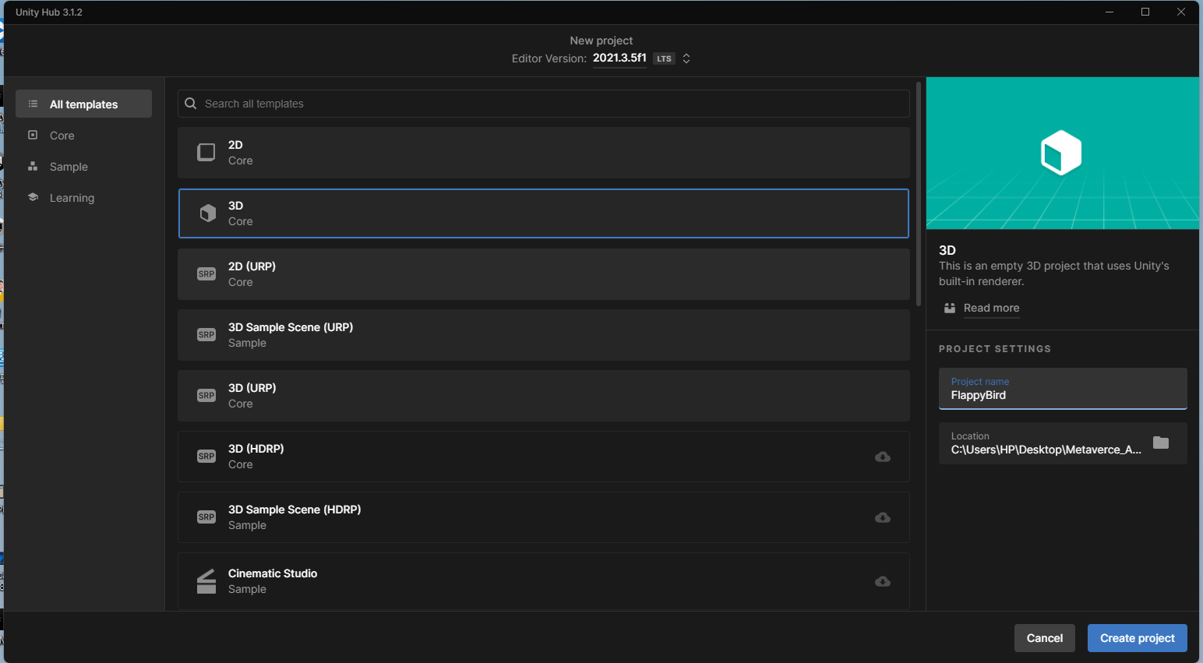Viewport: 1203px width, 663px height.
Task: Choose the 3D (HDRP) template
Action: pos(544,457)
